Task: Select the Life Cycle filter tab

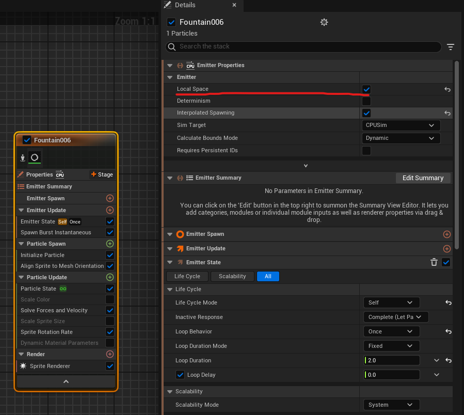Action: tap(187, 276)
